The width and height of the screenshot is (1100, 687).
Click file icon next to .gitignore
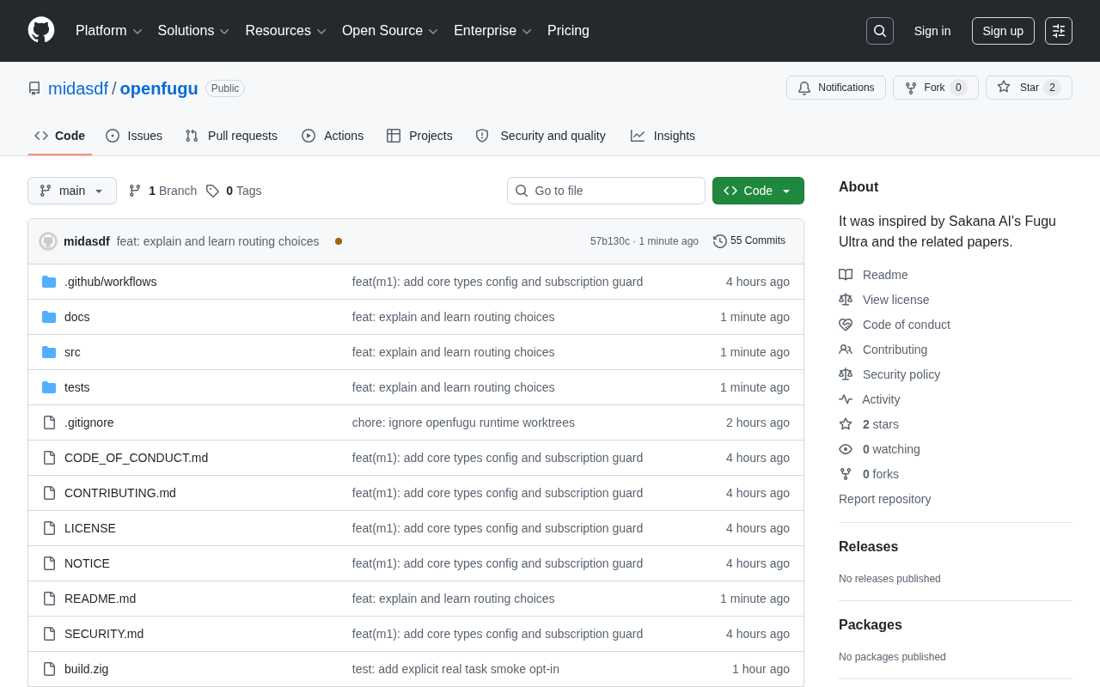coord(49,423)
